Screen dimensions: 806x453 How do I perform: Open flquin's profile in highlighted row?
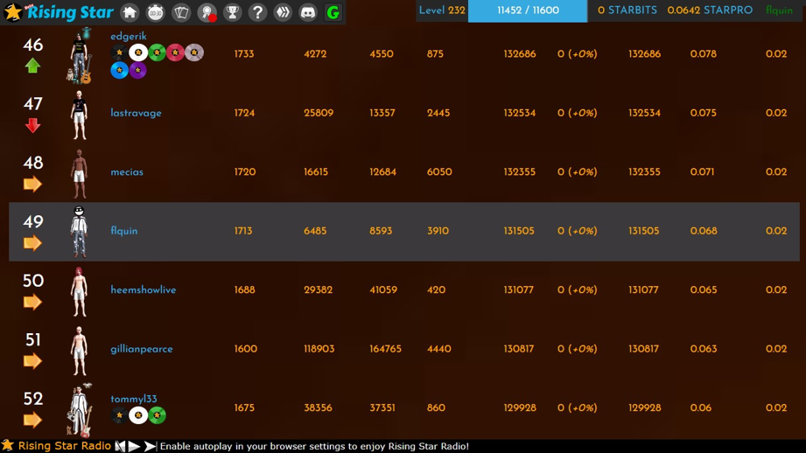[x=124, y=231]
